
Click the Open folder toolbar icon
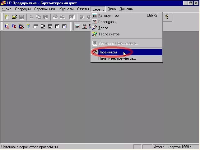coord(14,17)
